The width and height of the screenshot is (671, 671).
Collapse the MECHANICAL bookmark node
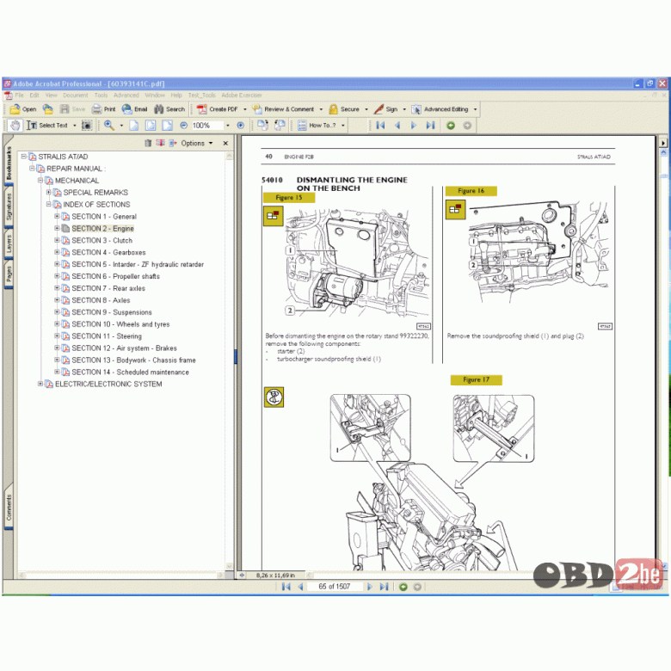pyautogui.click(x=40, y=181)
